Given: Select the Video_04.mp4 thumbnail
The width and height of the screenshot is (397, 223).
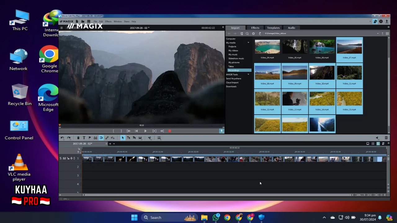Looking at the screenshot, I should tap(267, 47).
